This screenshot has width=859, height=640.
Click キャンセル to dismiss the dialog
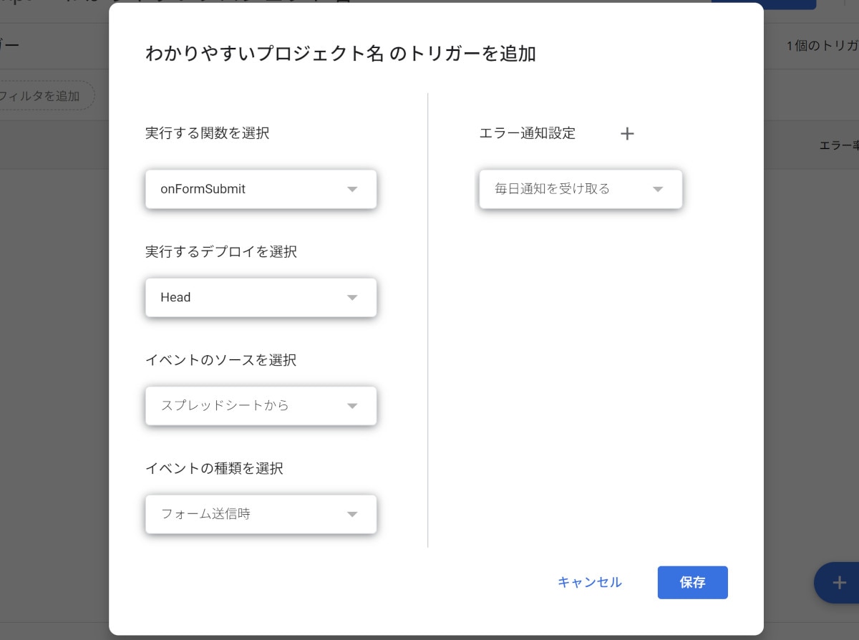click(589, 582)
